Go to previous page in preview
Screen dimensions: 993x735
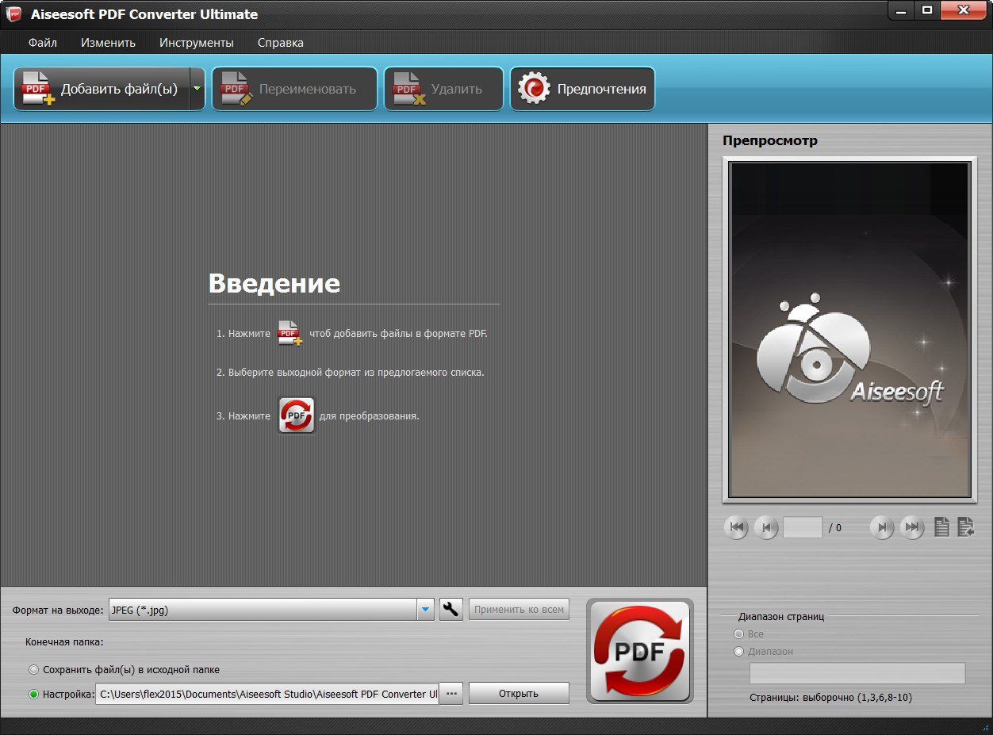click(765, 527)
